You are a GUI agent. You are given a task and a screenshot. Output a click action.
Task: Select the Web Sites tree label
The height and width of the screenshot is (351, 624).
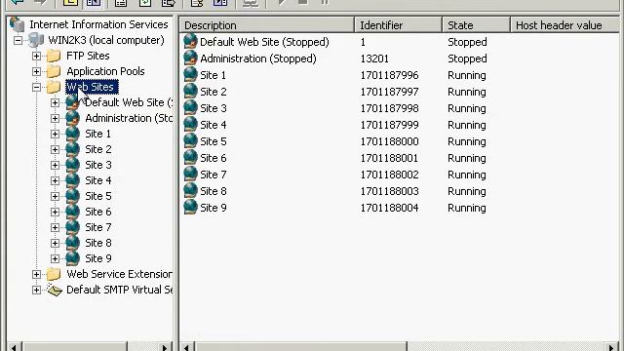(x=92, y=87)
